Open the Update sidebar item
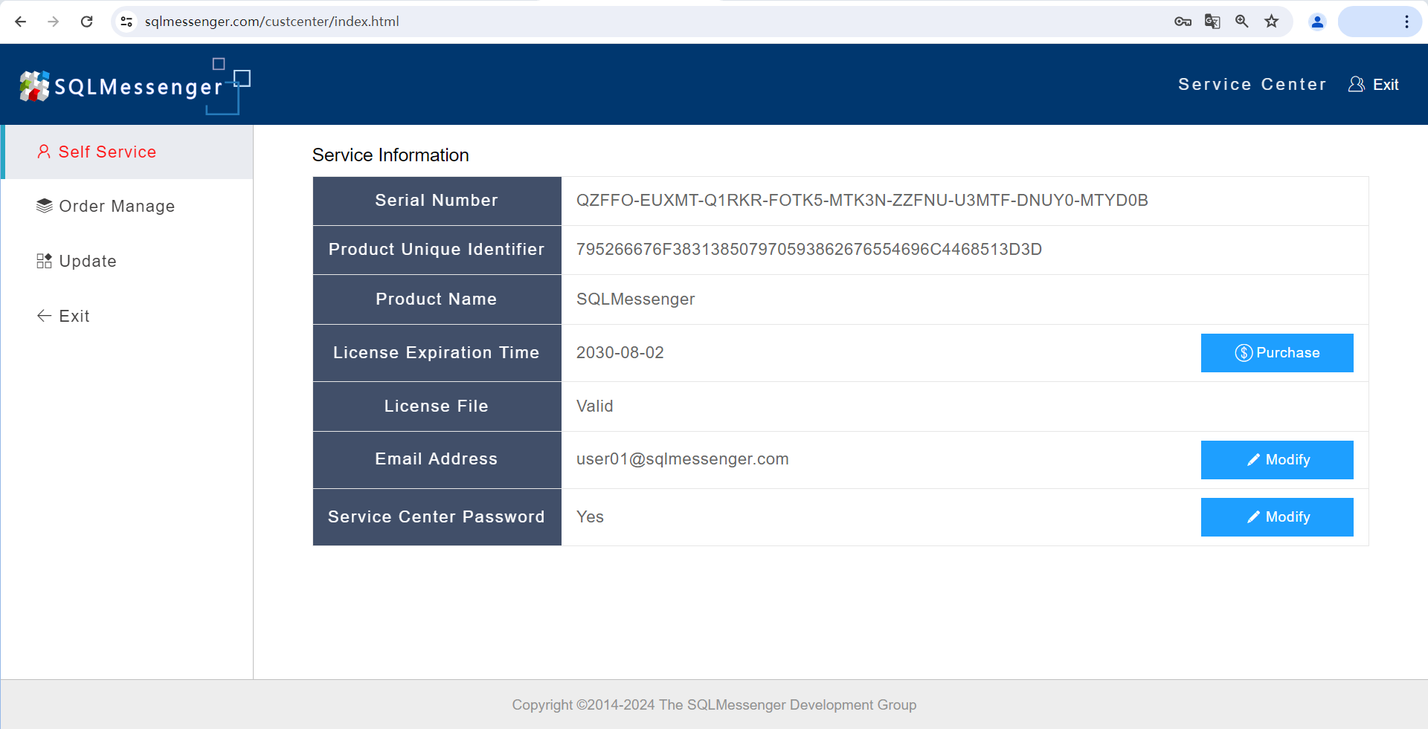 tap(128, 261)
